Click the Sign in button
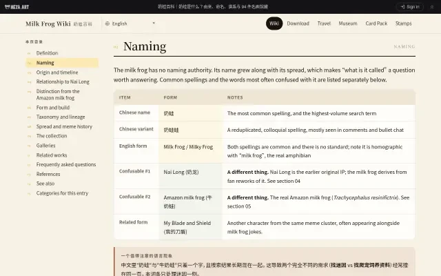This screenshot has height=276, width=441. coord(410,7)
